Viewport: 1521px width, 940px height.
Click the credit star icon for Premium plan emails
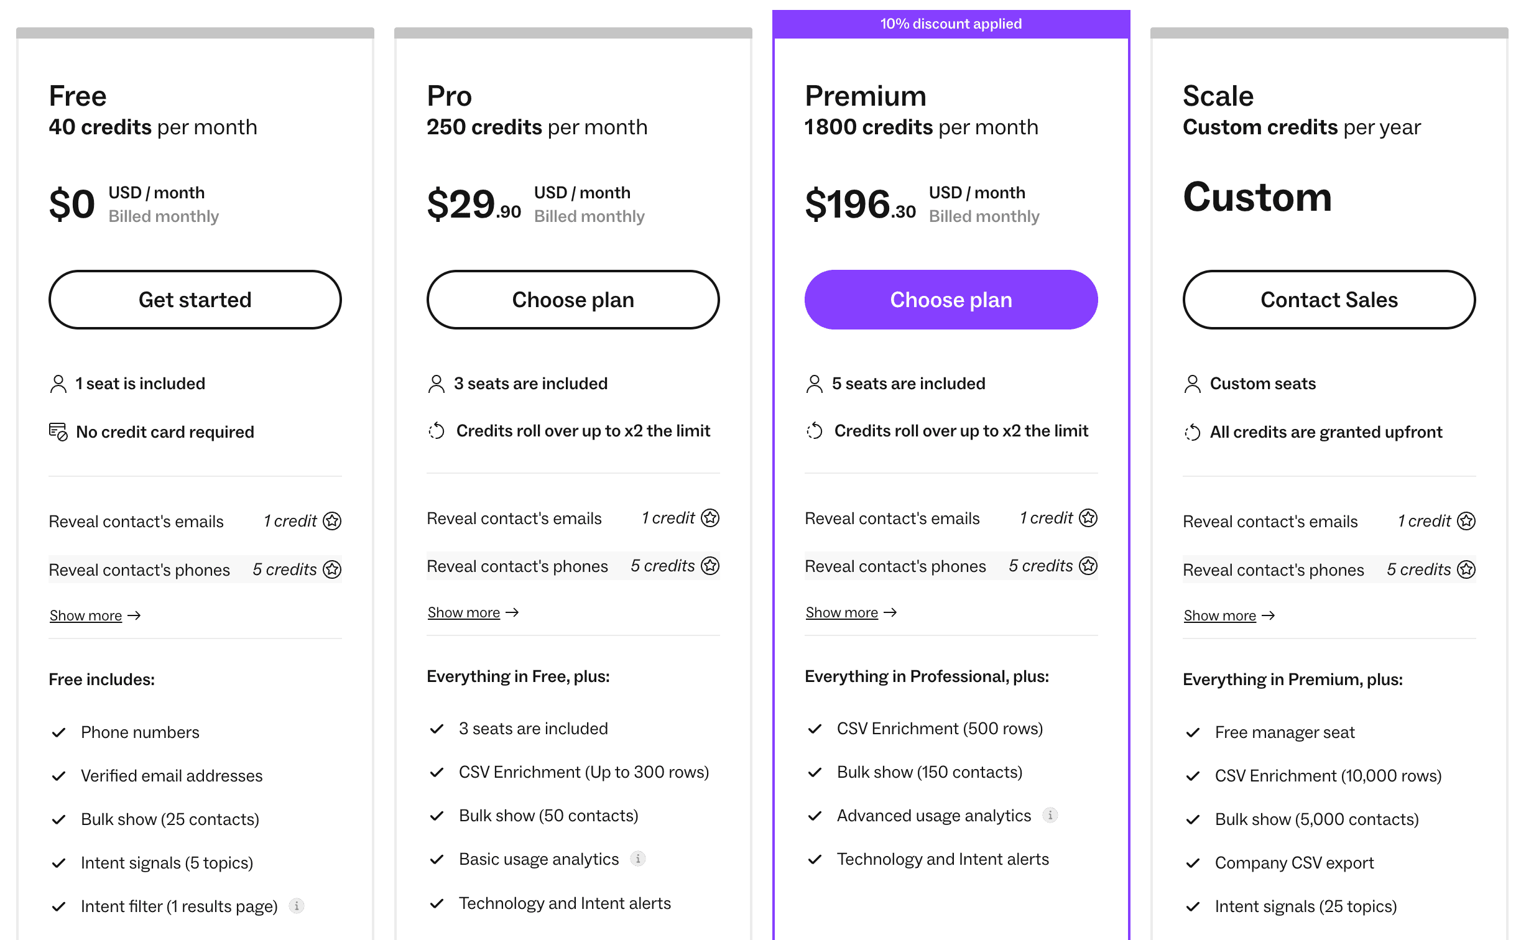tap(1088, 518)
